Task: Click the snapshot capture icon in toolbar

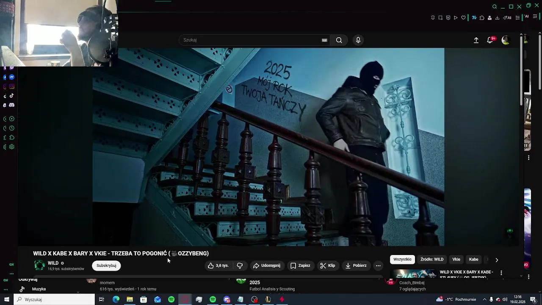Action: tap(440, 18)
